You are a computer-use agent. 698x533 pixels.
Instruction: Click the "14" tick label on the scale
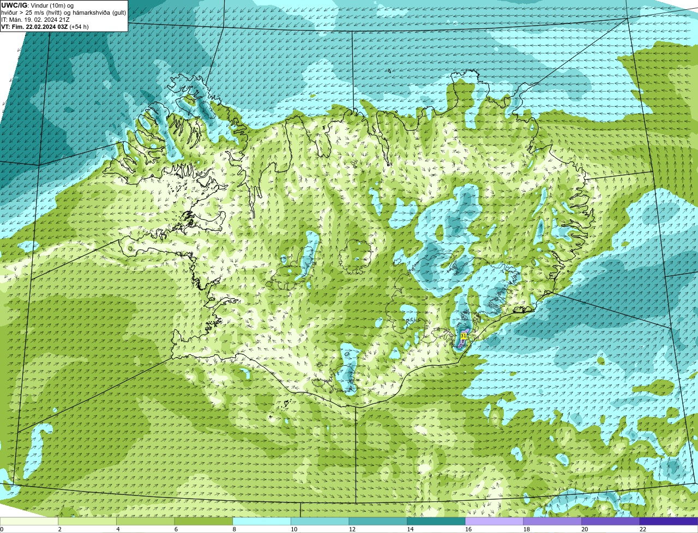pyautogui.click(x=410, y=529)
